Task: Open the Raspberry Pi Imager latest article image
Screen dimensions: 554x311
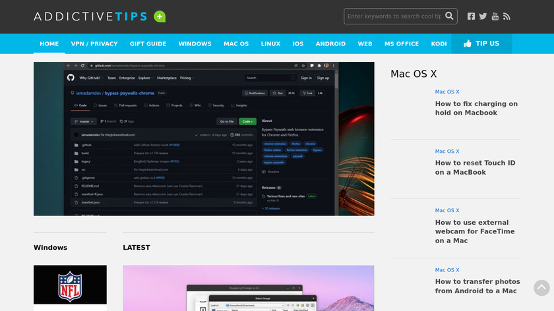Action: coord(249,288)
